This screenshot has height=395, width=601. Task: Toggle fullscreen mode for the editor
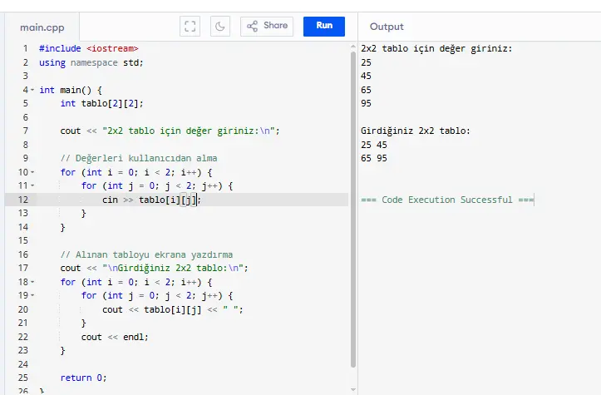click(x=190, y=26)
